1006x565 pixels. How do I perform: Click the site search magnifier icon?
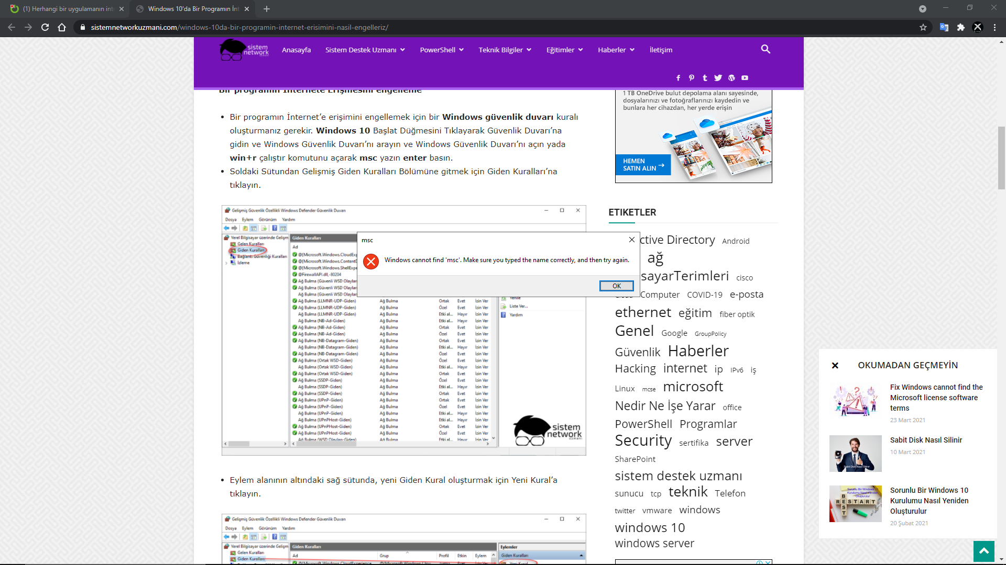pos(766,49)
